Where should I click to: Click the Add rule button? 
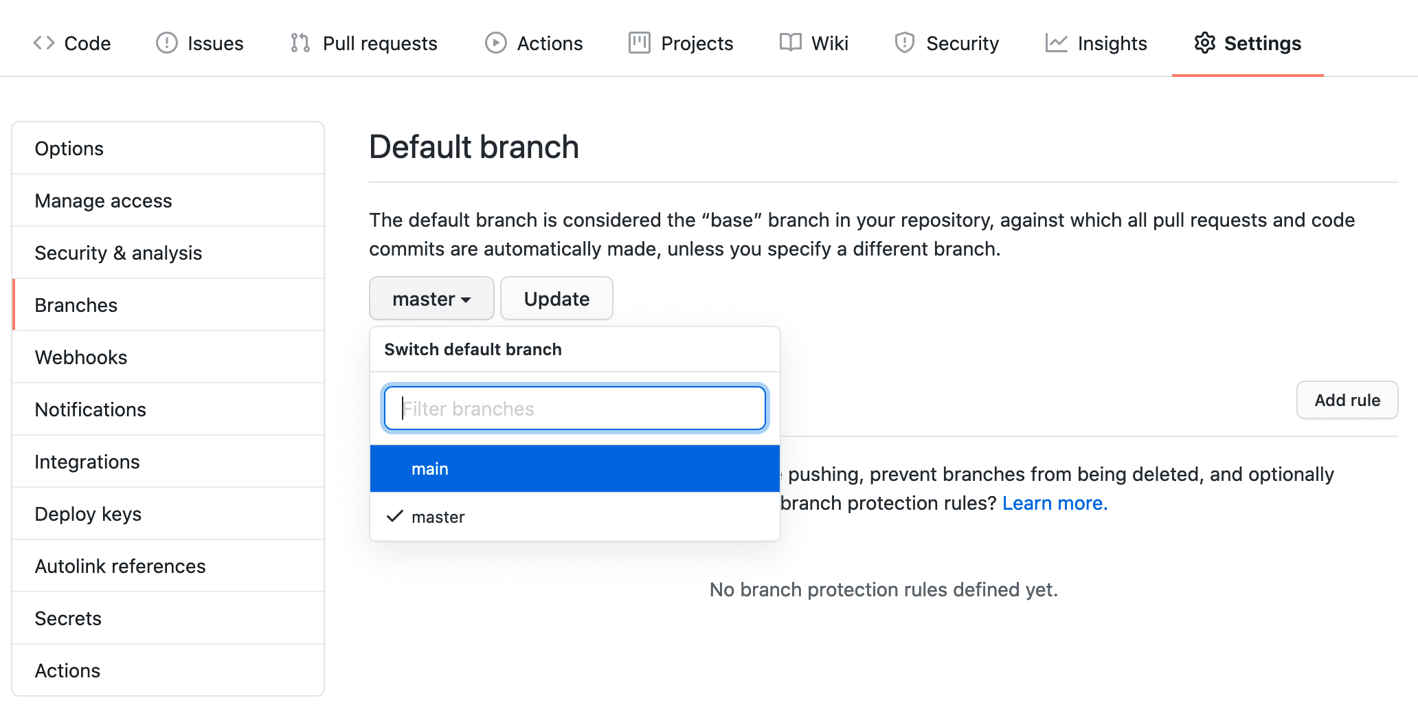click(x=1347, y=400)
